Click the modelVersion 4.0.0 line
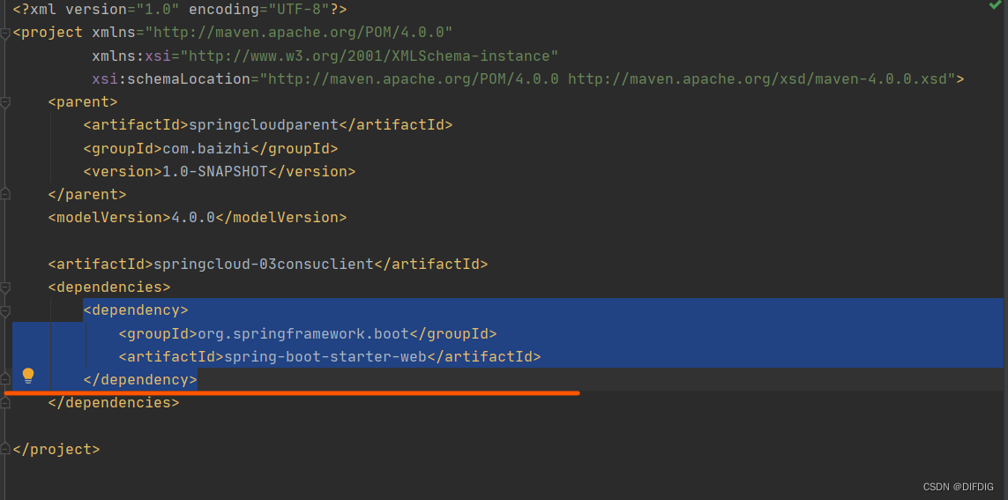 pos(198,217)
